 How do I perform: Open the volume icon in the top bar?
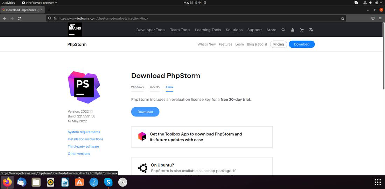tap(371, 3)
